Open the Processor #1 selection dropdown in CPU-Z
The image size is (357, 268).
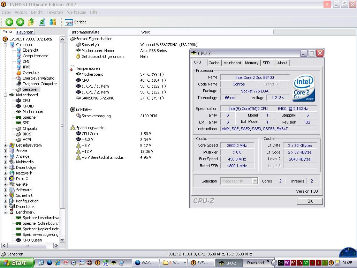coord(255,181)
